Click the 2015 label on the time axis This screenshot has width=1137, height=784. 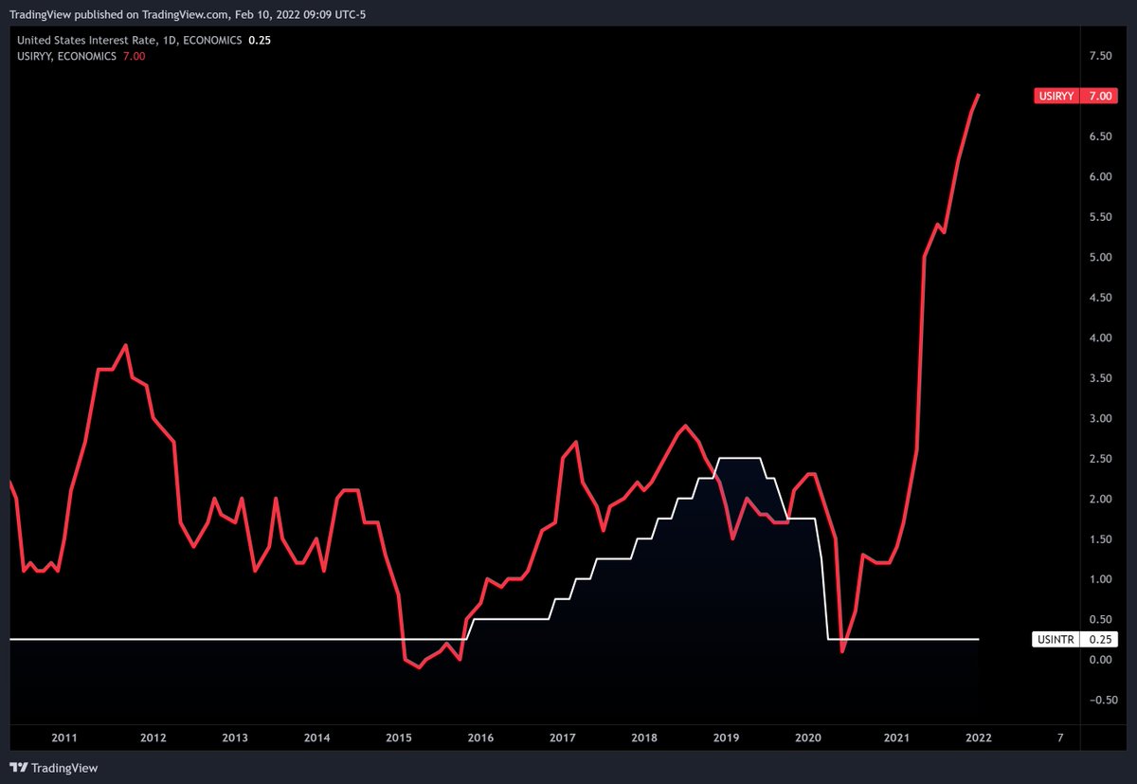click(399, 738)
